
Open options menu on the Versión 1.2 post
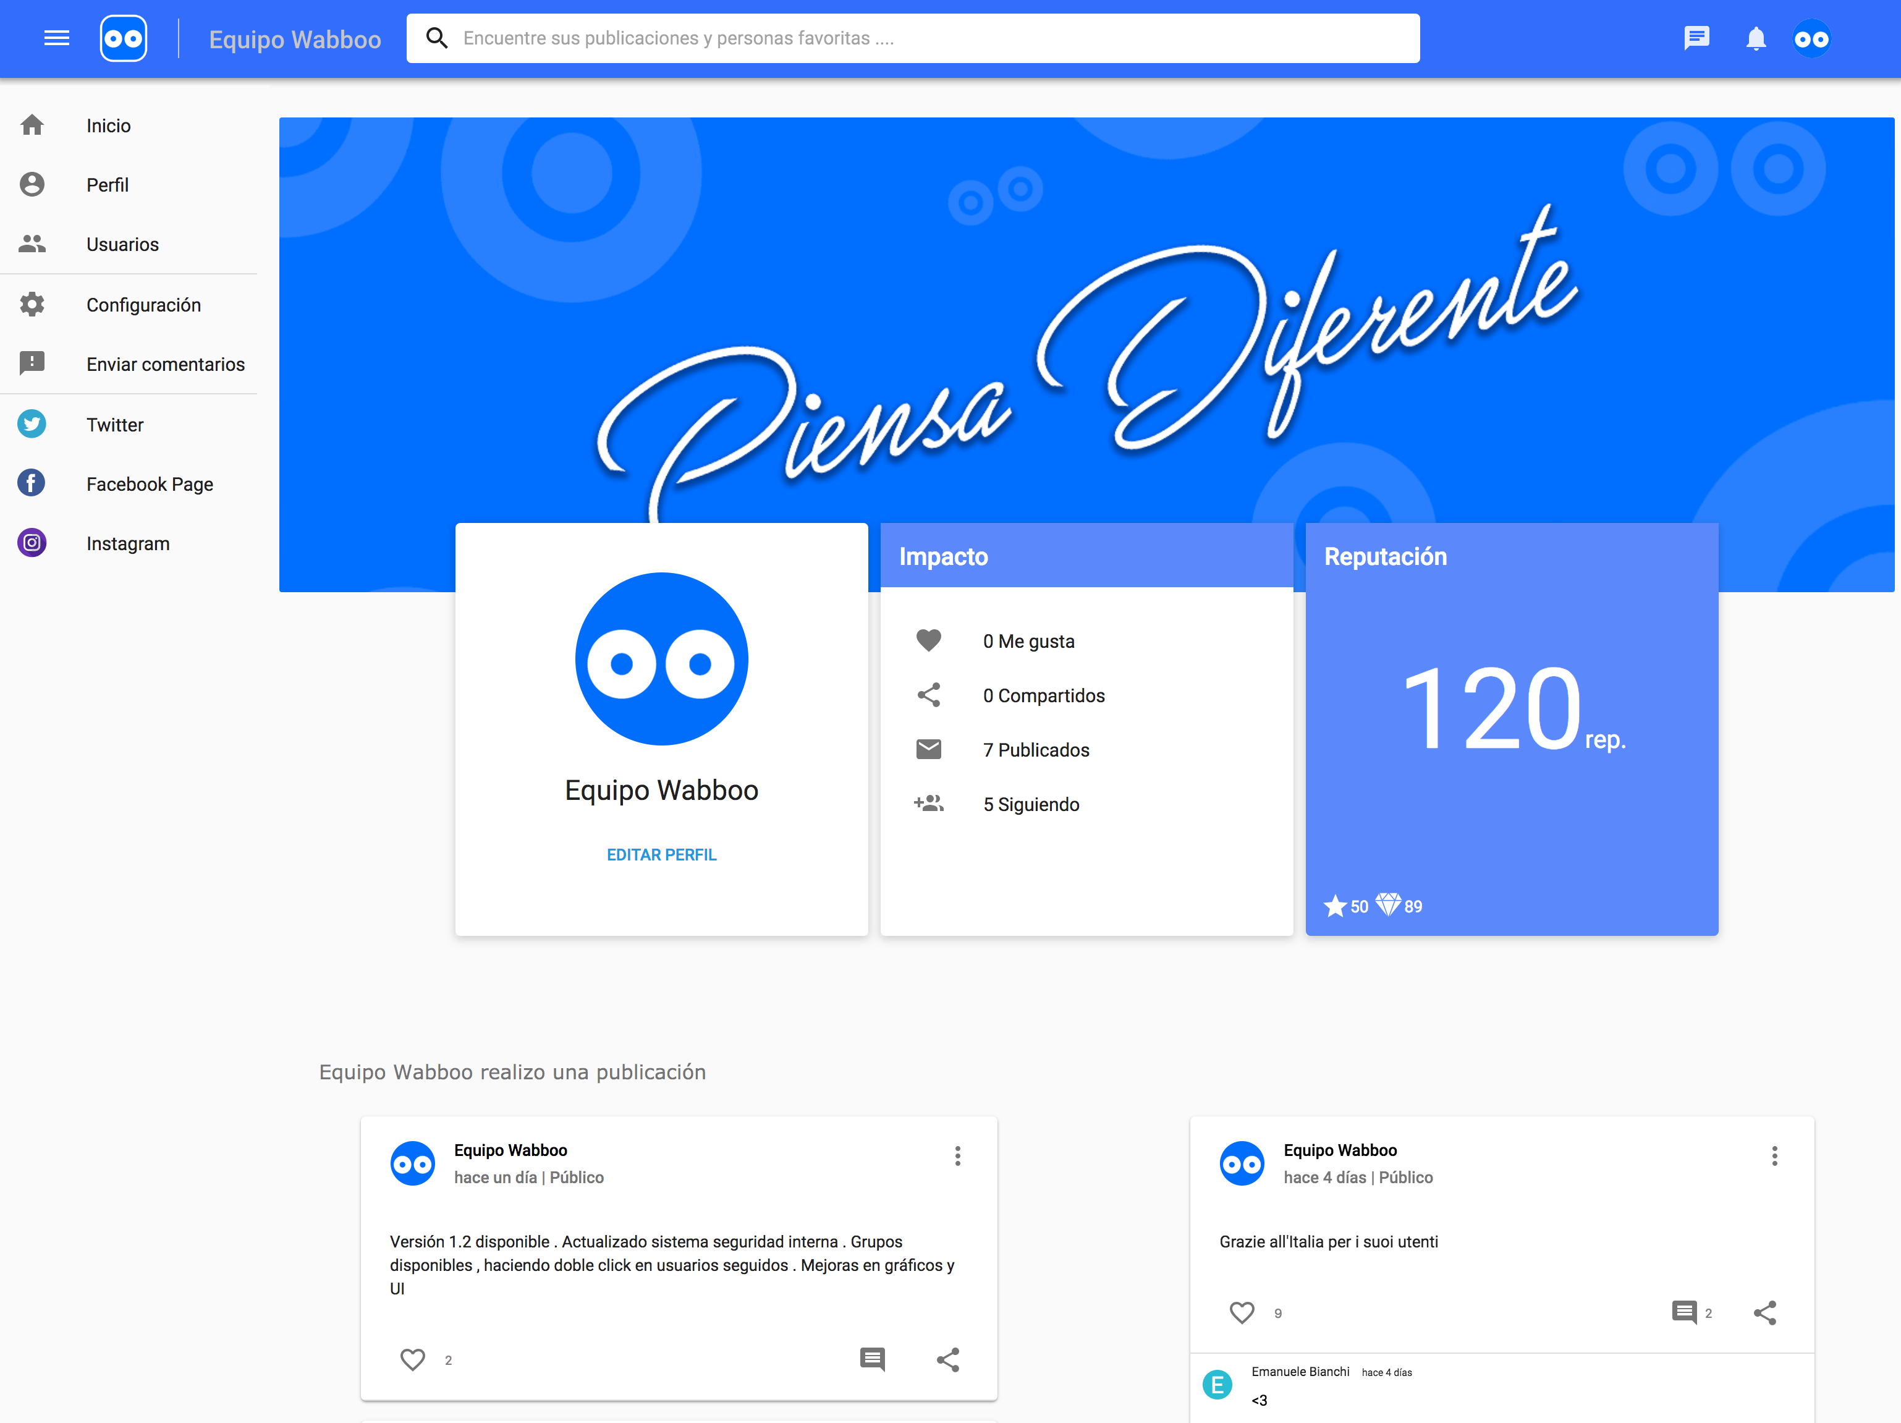tap(957, 1155)
